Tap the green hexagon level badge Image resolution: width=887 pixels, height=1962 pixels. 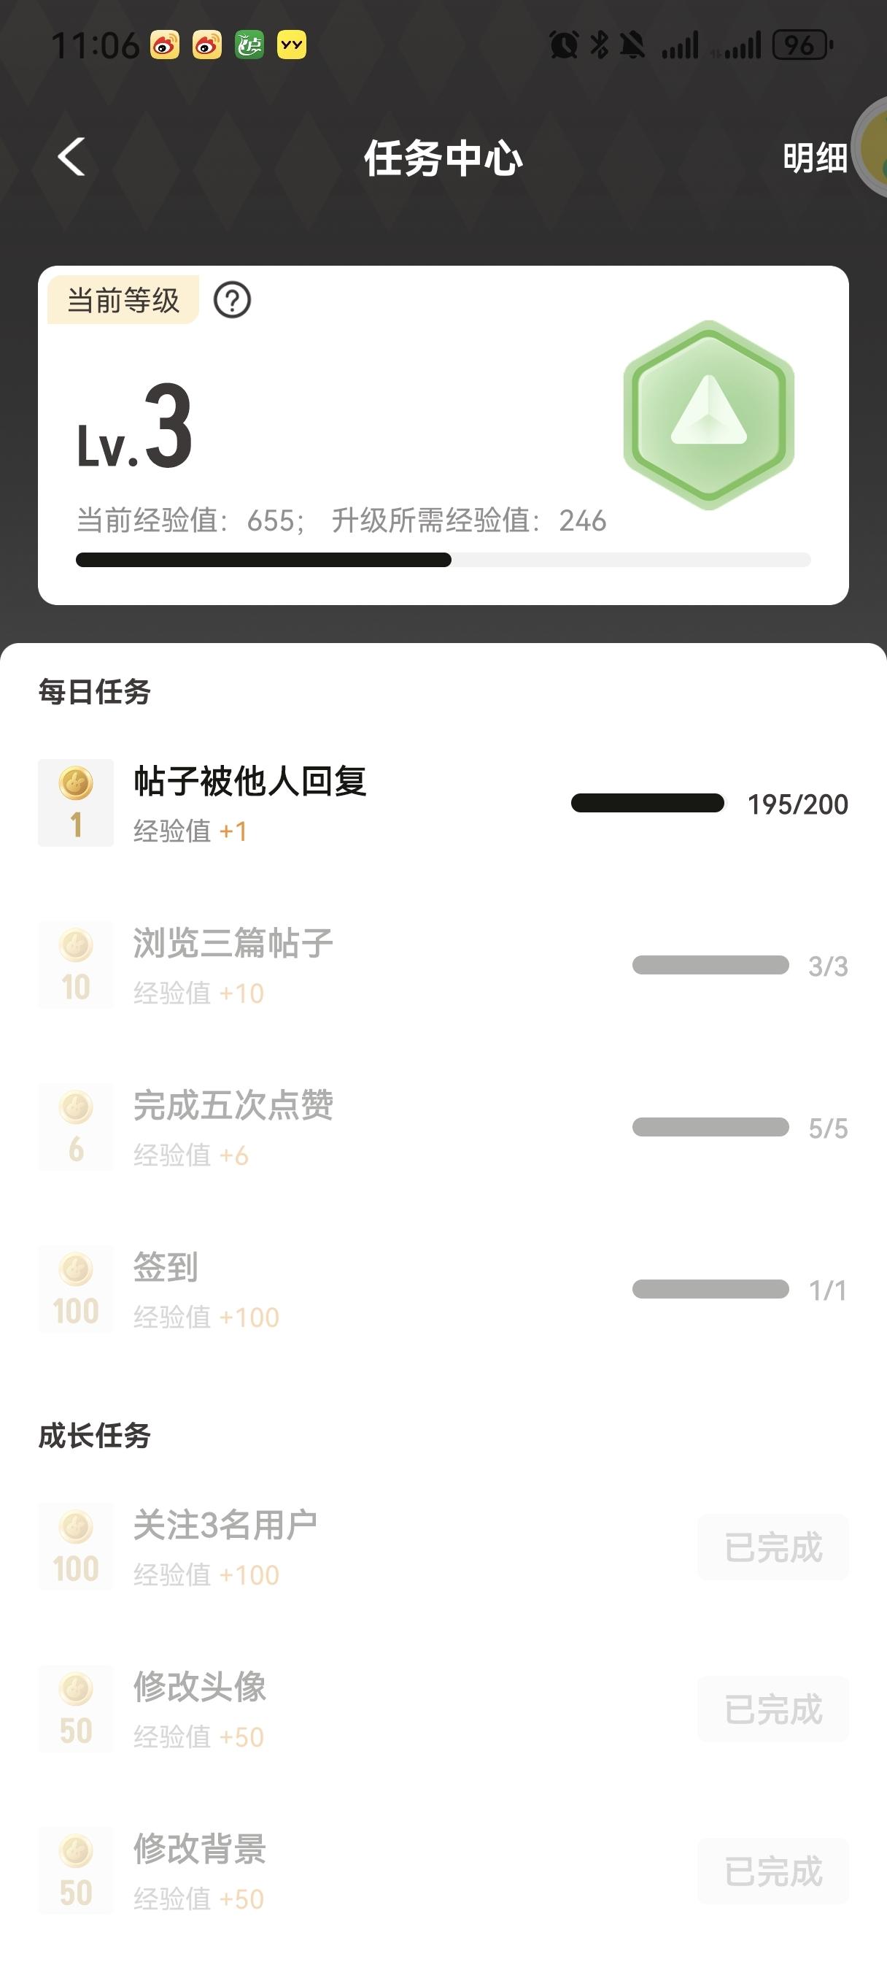708,415
